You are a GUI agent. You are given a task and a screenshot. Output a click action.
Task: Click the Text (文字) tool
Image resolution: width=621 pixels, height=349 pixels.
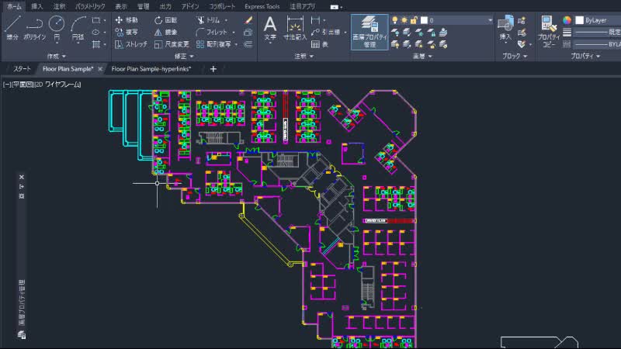[270, 28]
